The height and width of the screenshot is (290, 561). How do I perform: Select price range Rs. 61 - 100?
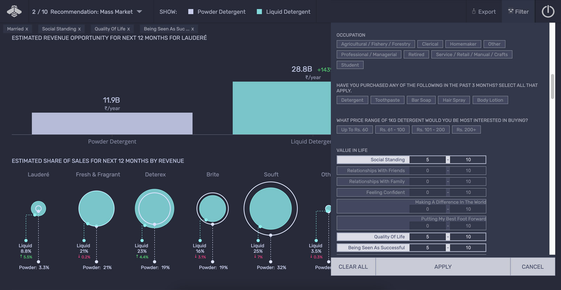point(392,130)
